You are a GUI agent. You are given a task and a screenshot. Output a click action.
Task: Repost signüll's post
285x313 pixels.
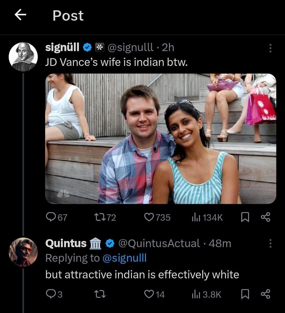tap(100, 217)
